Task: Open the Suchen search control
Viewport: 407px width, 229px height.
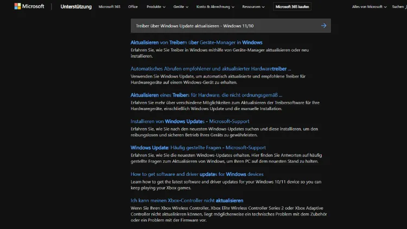Action: click(x=399, y=7)
